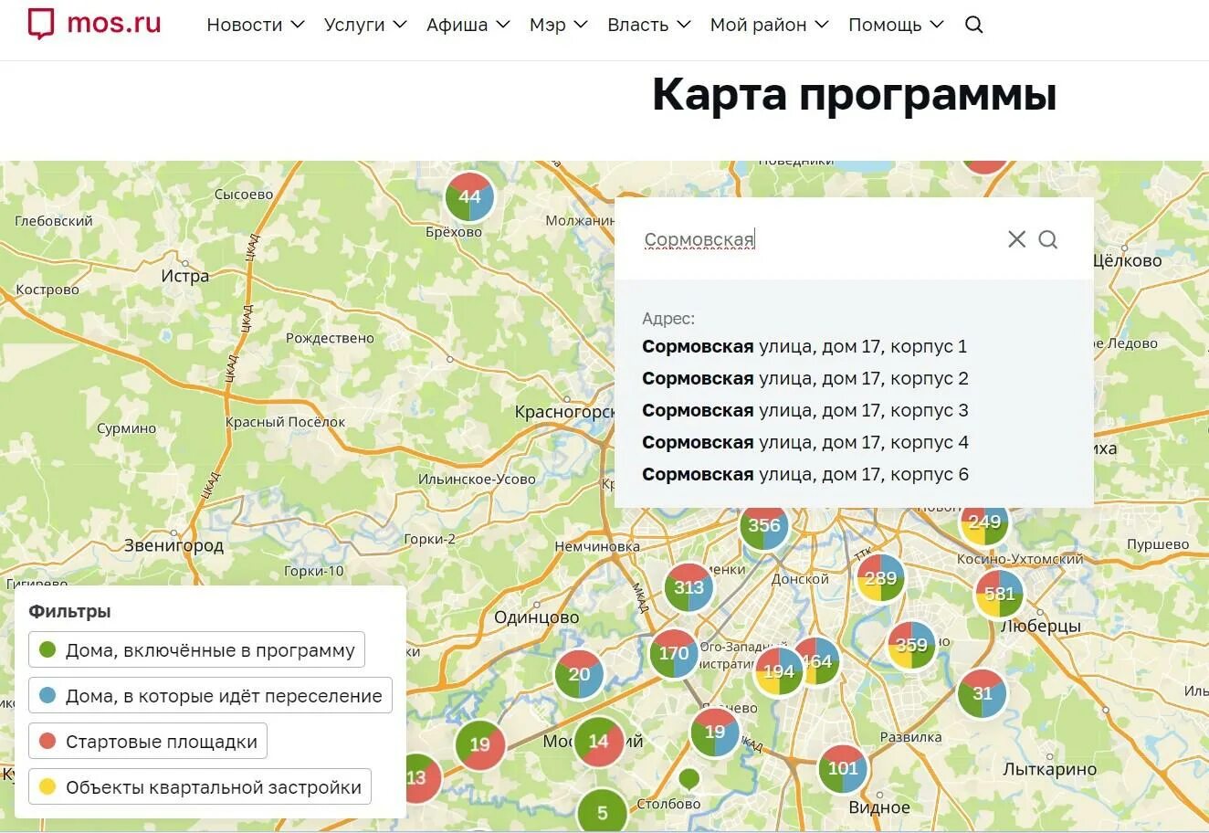The height and width of the screenshot is (833, 1209).
Task: Click the map cluster marker 44
Action: pos(469,196)
